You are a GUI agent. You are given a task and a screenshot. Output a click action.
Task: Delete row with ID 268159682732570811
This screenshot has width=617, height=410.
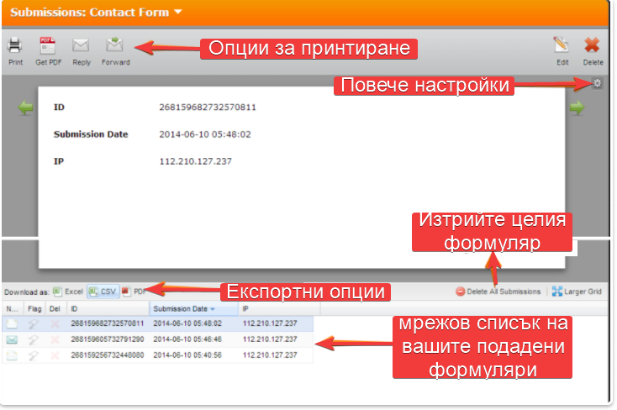click(55, 323)
